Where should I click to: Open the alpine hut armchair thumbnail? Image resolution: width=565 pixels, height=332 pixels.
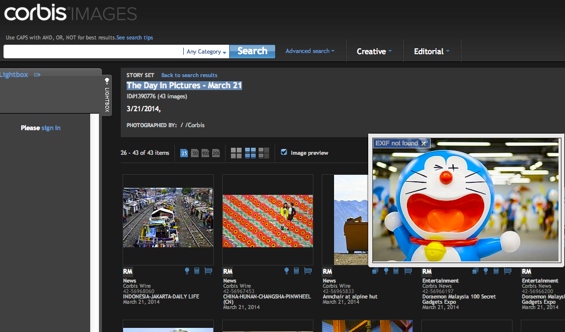click(351, 220)
